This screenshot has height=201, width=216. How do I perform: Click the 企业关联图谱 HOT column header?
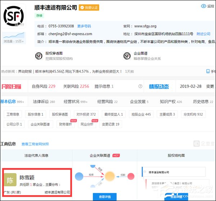105,155
